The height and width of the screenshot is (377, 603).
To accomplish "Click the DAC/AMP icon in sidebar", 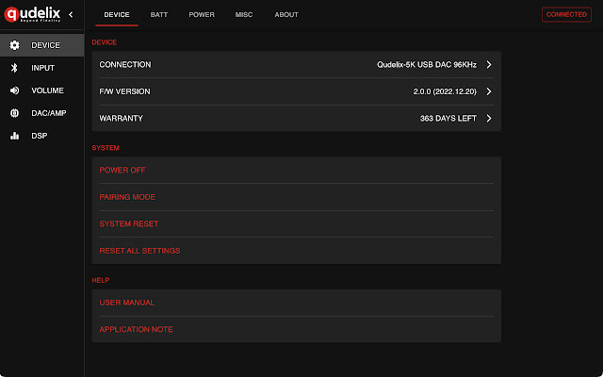I will [15, 113].
